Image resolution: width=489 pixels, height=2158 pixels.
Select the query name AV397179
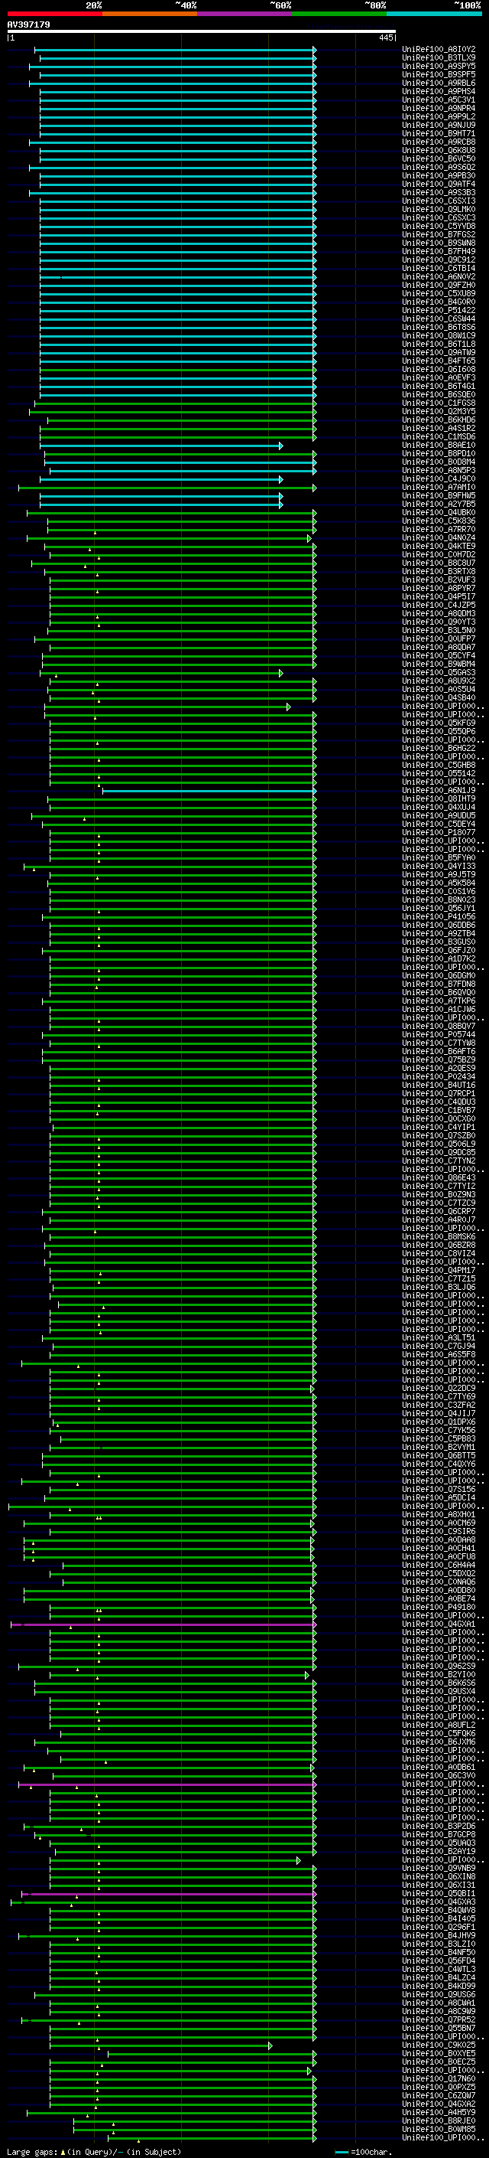28,25
